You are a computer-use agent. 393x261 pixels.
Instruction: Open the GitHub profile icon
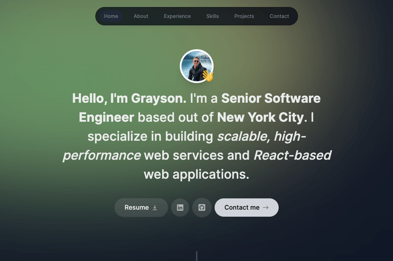[202, 208]
